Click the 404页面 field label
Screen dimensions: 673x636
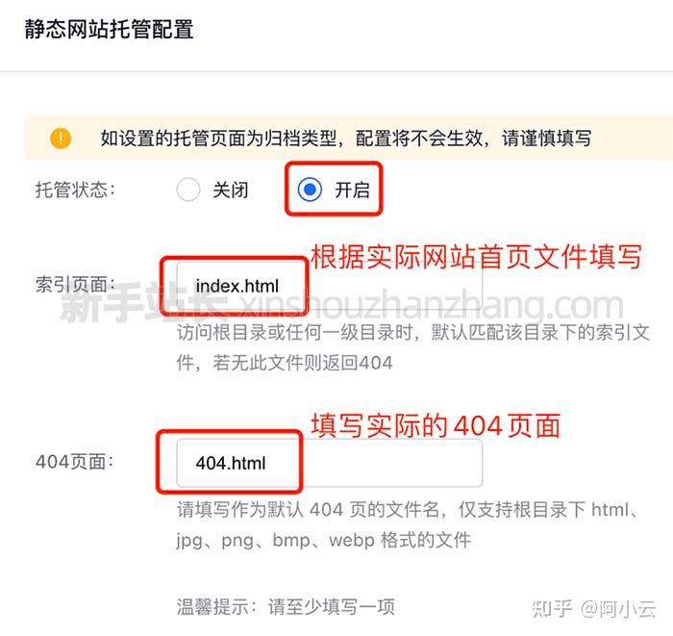pyautogui.click(x=74, y=462)
